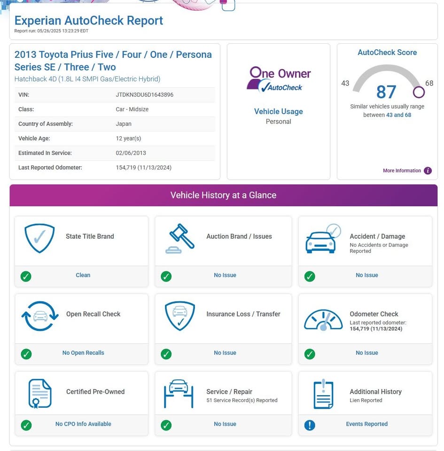Click the State Title Brand shield icon
Viewport: 444px width, 451px height.
coord(39,238)
